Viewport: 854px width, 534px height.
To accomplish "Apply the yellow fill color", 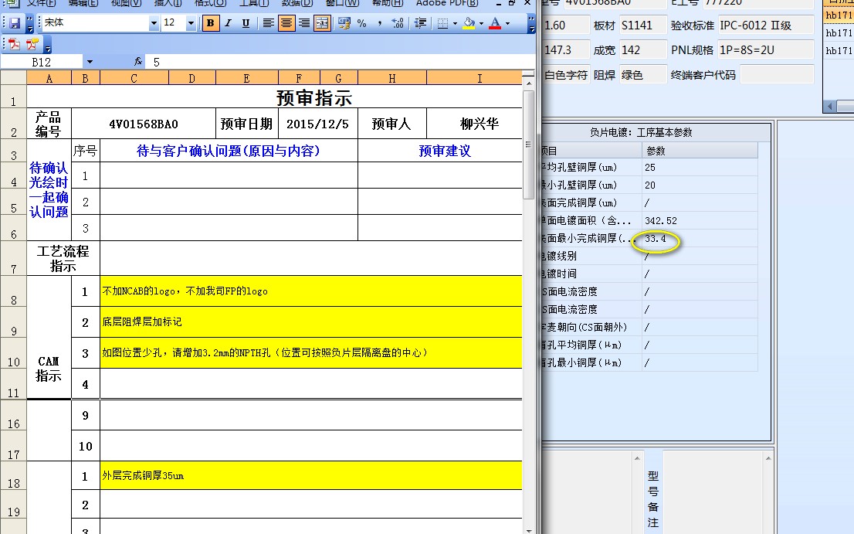I will pyautogui.click(x=469, y=23).
